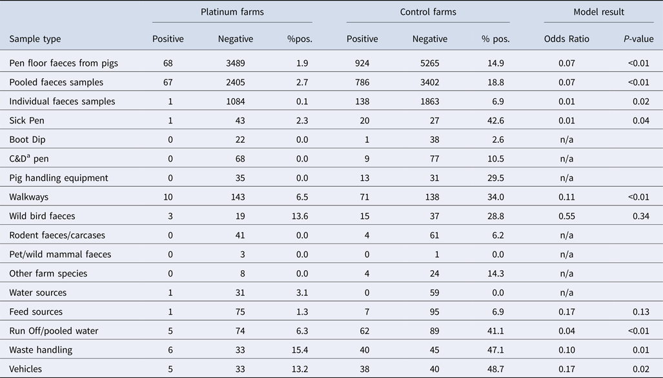The image size is (663, 378).
Task: Select the 'Walkways' row label
Action: click(28, 197)
